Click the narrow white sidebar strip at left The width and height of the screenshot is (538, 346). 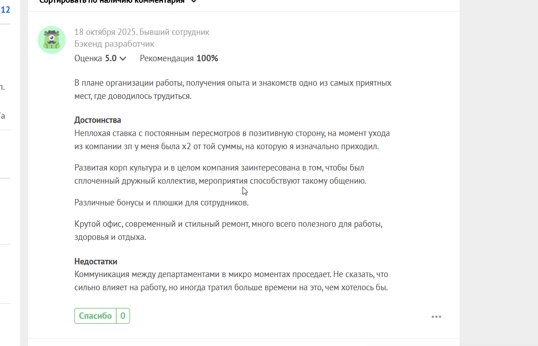9,204
